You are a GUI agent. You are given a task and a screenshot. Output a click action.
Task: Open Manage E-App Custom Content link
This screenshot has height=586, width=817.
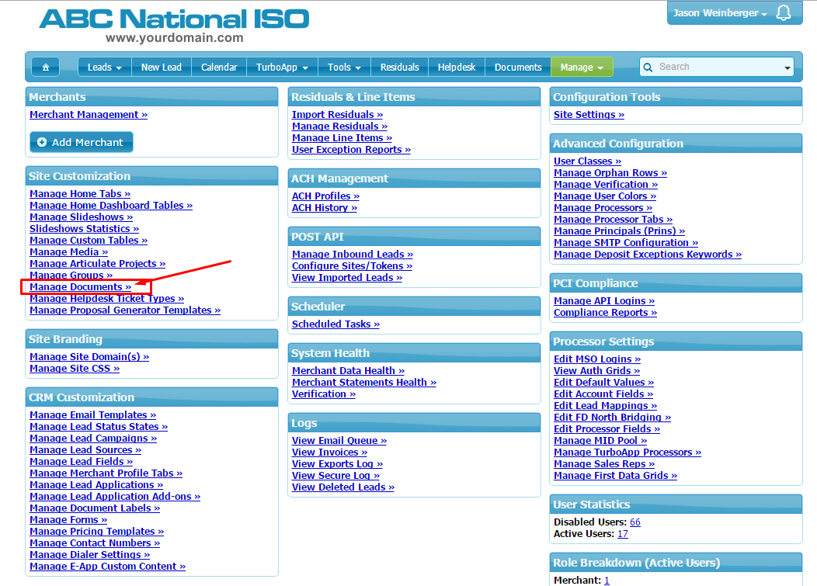pyautogui.click(x=107, y=567)
